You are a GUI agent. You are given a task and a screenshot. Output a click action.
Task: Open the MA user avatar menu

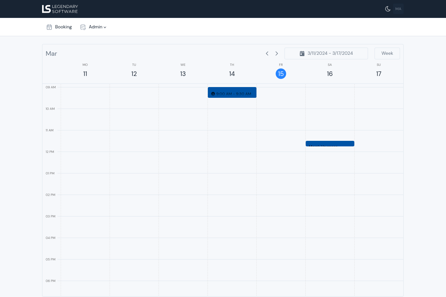398,9
